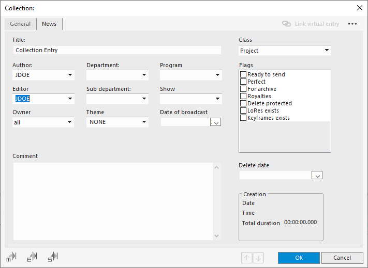Click the Cancel button
The height and width of the screenshot is (268, 368).
coord(342,258)
